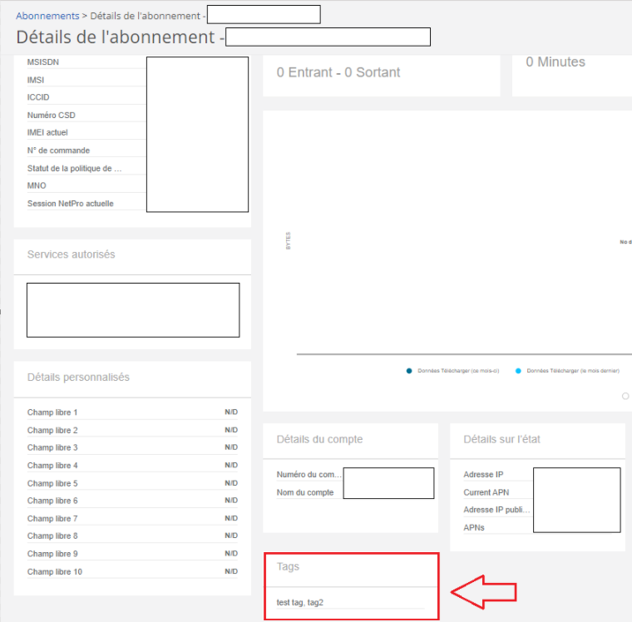Select the radio circle below the chart legend
Viewport: 632px width, 622px height.
625,396
